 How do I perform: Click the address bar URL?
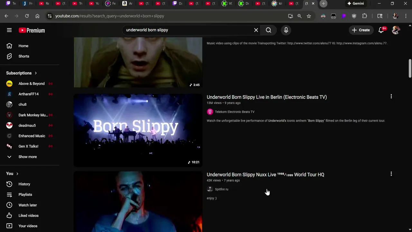tap(109, 16)
